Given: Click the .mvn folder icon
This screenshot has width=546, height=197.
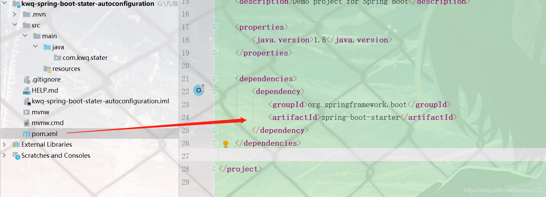Looking at the screenshot, I should pos(27,14).
